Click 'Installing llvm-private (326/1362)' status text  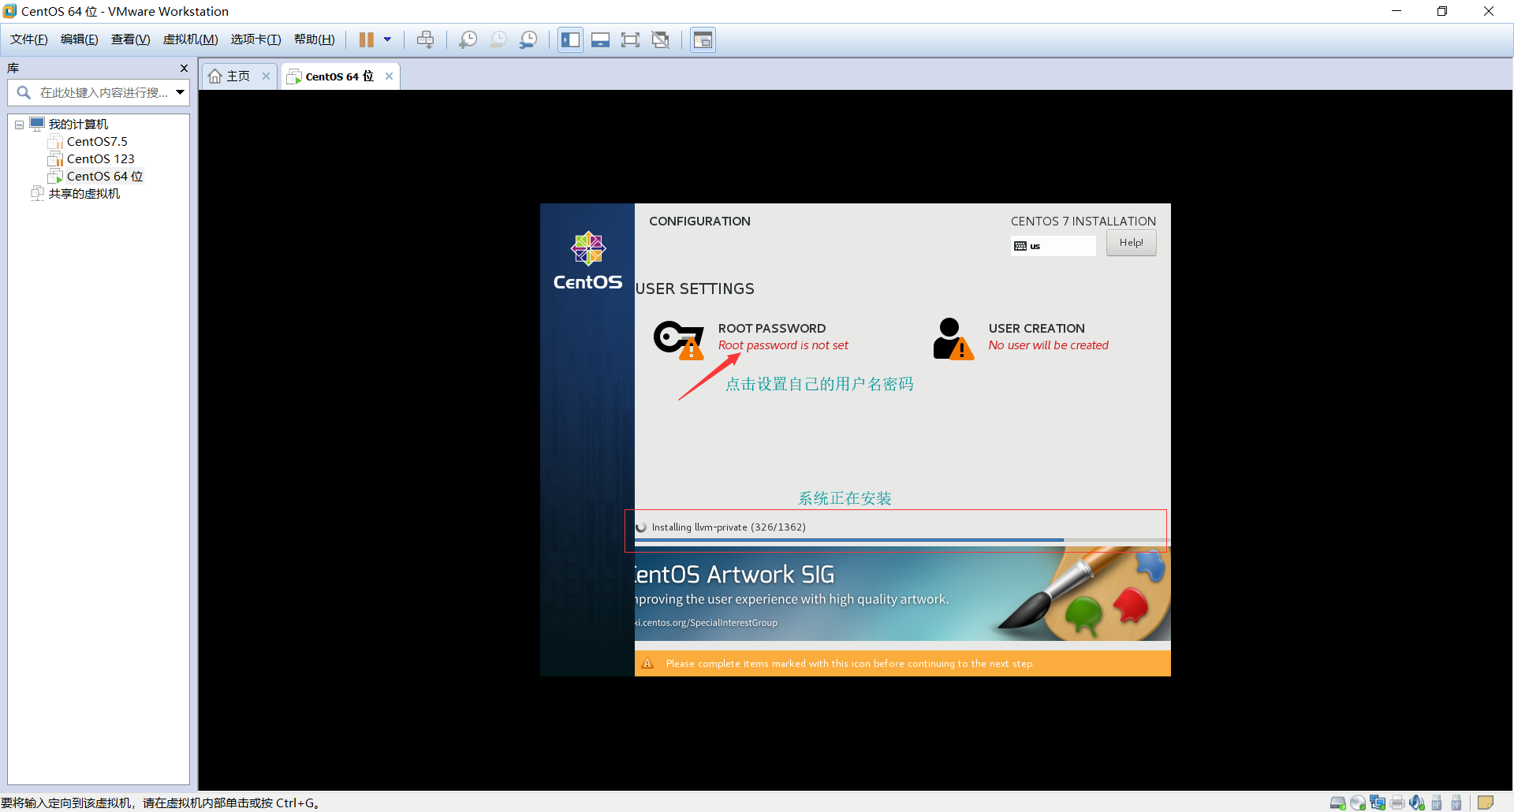coord(729,527)
